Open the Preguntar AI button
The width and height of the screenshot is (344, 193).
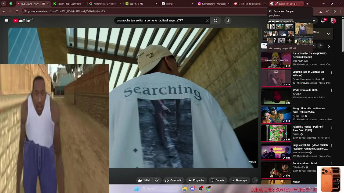point(196,180)
